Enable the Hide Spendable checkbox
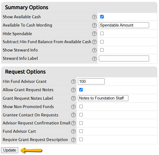The width and height of the screenshot is (159, 155). pyautogui.click(x=102, y=34)
